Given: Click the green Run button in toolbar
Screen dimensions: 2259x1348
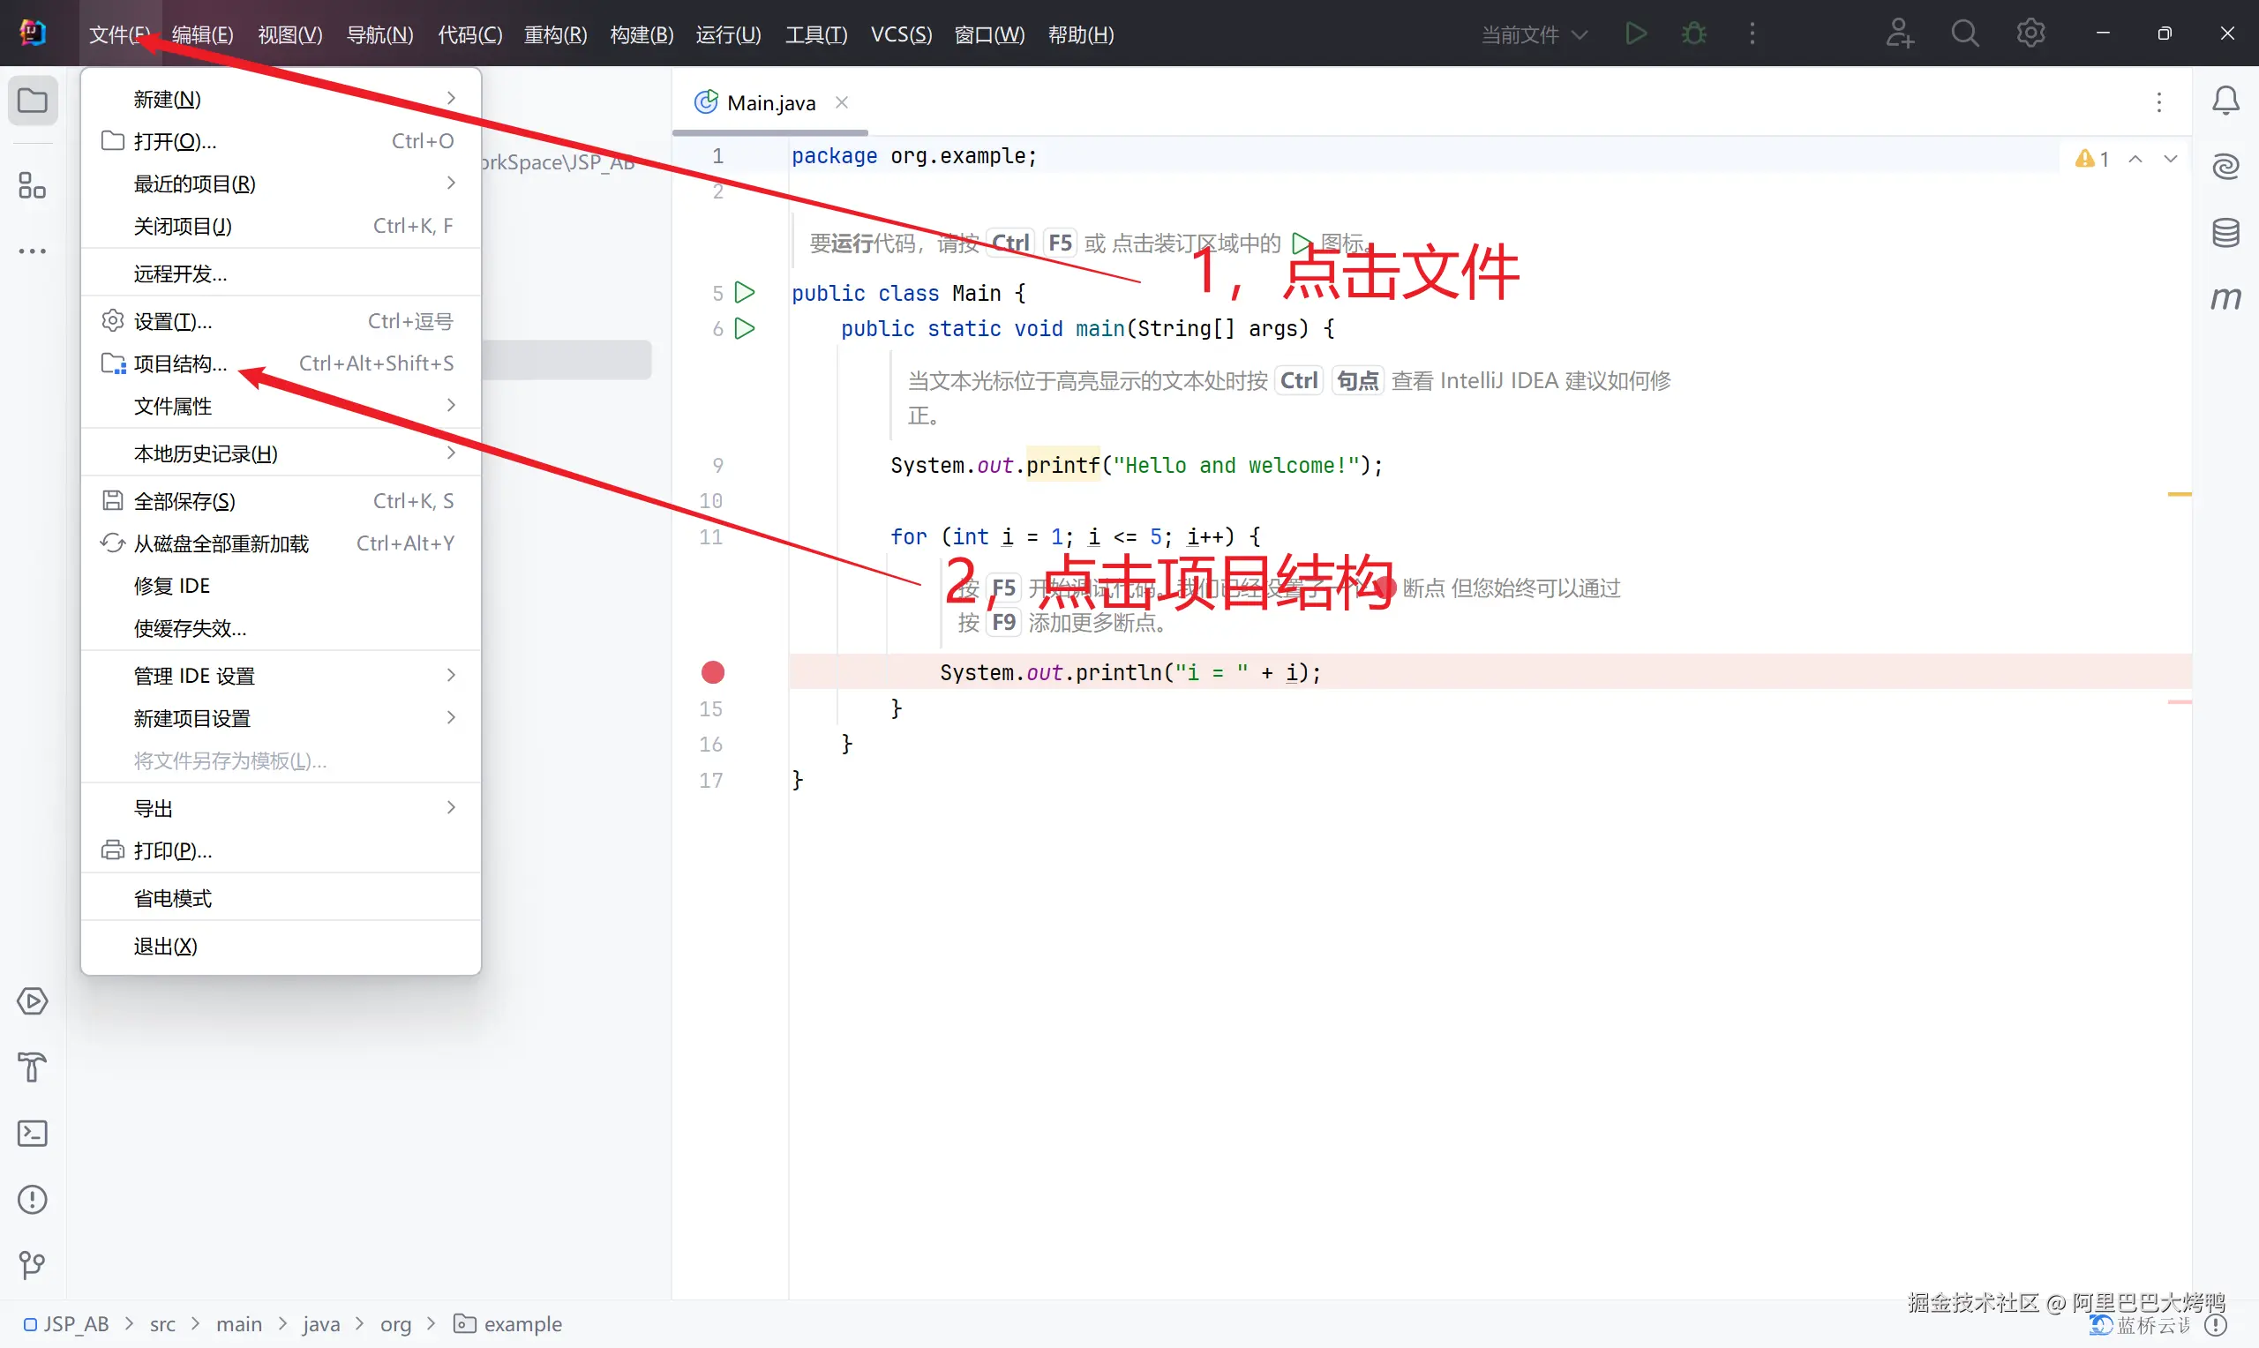Looking at the screenshot, I should point(1636,34).
